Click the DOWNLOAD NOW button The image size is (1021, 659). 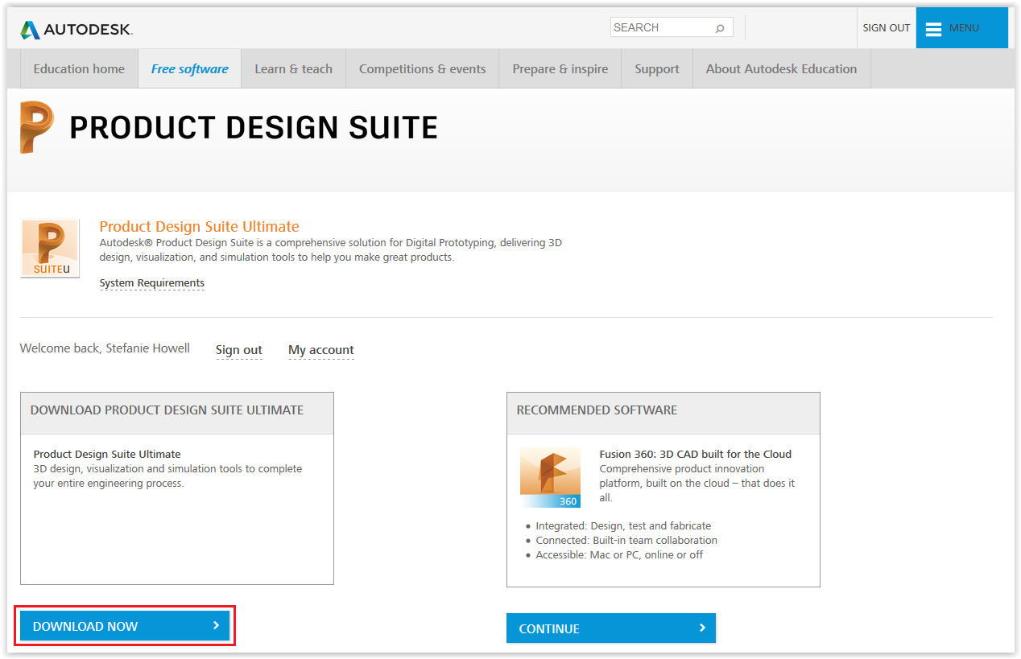(125, 626)
